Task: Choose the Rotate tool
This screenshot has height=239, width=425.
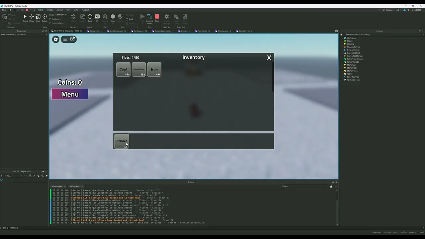Action: pyautogui.click(x=44, y=18)
